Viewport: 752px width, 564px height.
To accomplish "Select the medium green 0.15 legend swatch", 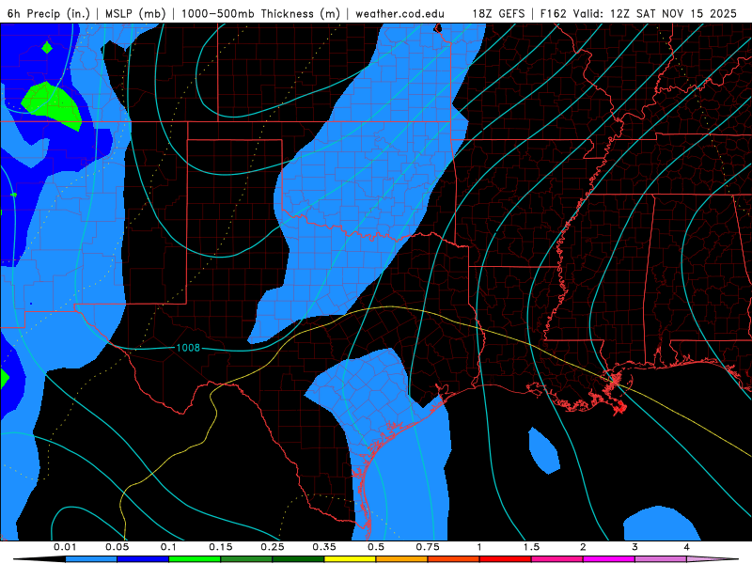I will point(246,559).
